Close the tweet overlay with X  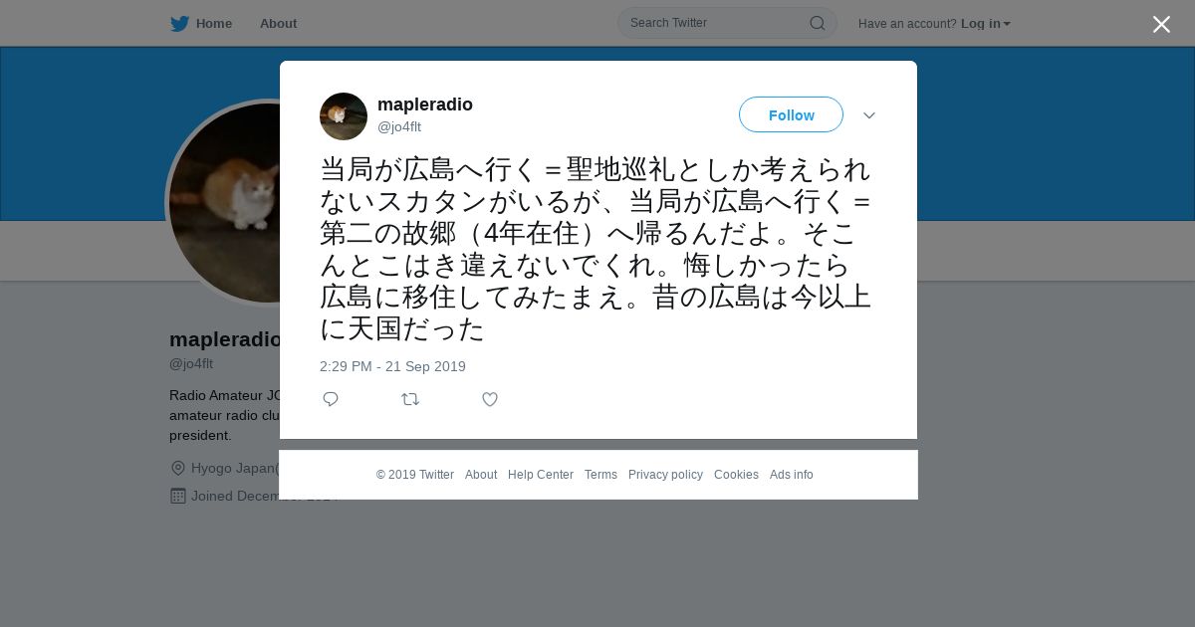(x=1161, y=24)
